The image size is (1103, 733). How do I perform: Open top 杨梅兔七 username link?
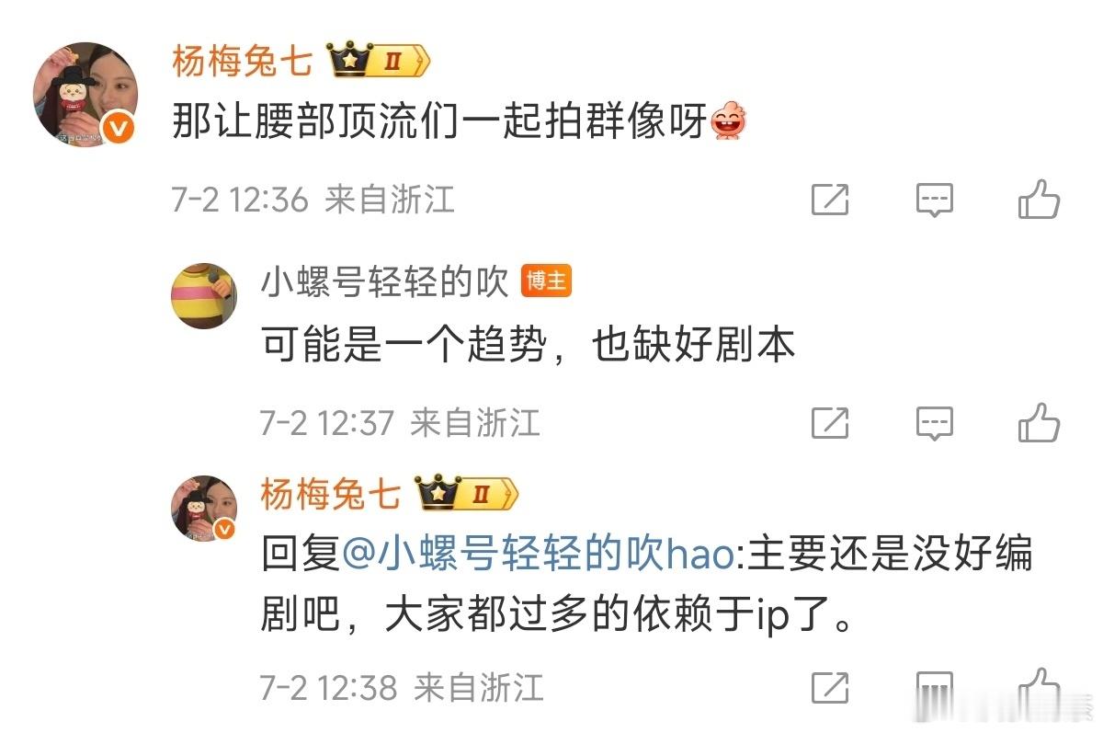pyautogui.click(x=243, y=63)
